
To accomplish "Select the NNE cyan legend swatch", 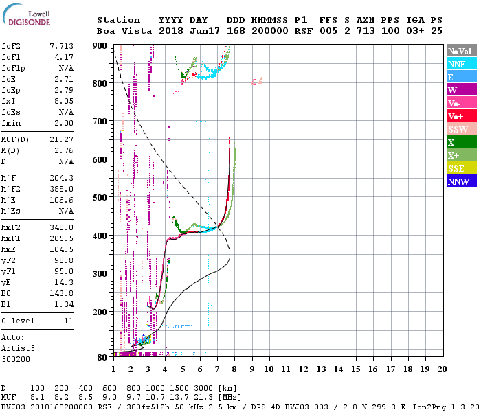I will [x=462, y=64].
